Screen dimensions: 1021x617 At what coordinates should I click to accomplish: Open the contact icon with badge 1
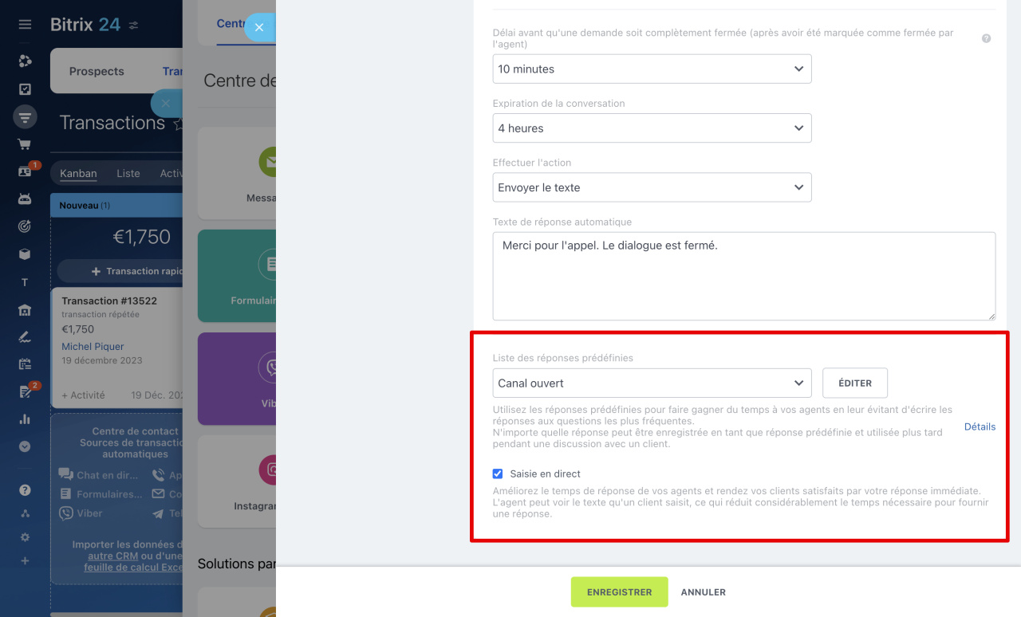pos(25,171)
